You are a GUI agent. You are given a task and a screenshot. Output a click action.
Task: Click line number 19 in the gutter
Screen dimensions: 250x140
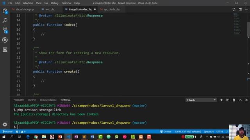(18, 44)
